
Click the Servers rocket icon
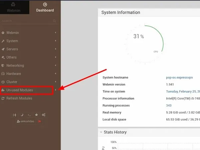3,49
